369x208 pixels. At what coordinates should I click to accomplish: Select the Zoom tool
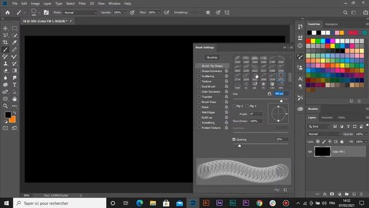pos(5,106)
